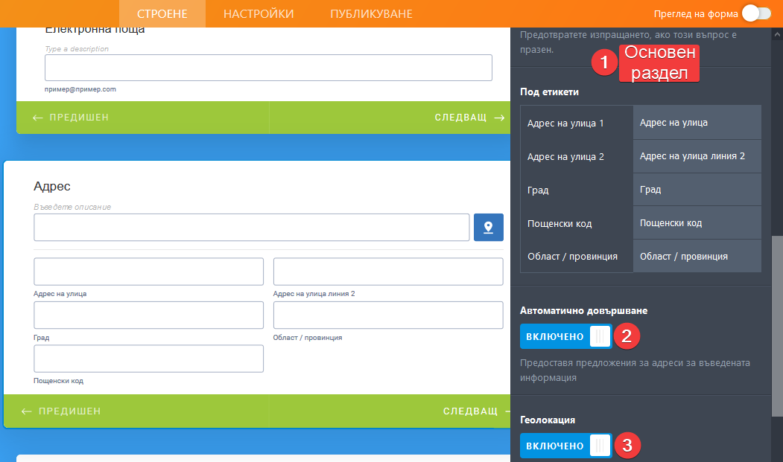Click the Адрес heading in the form

coord(52,186)
